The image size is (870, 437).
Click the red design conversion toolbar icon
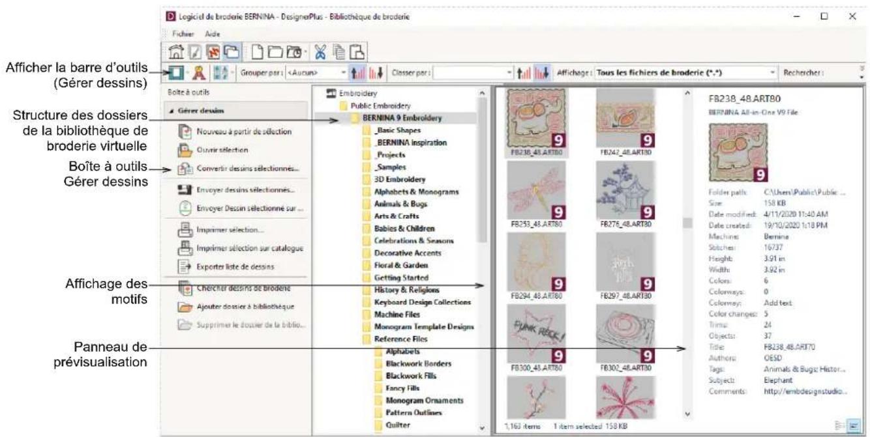(213, 52)
